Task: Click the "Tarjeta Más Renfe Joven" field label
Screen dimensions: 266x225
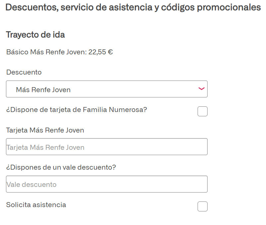Action: (x=45, y=130)
